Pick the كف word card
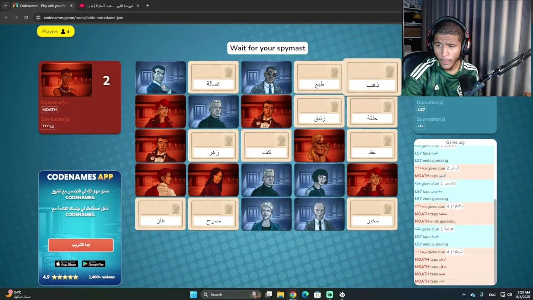 [266, 146]
